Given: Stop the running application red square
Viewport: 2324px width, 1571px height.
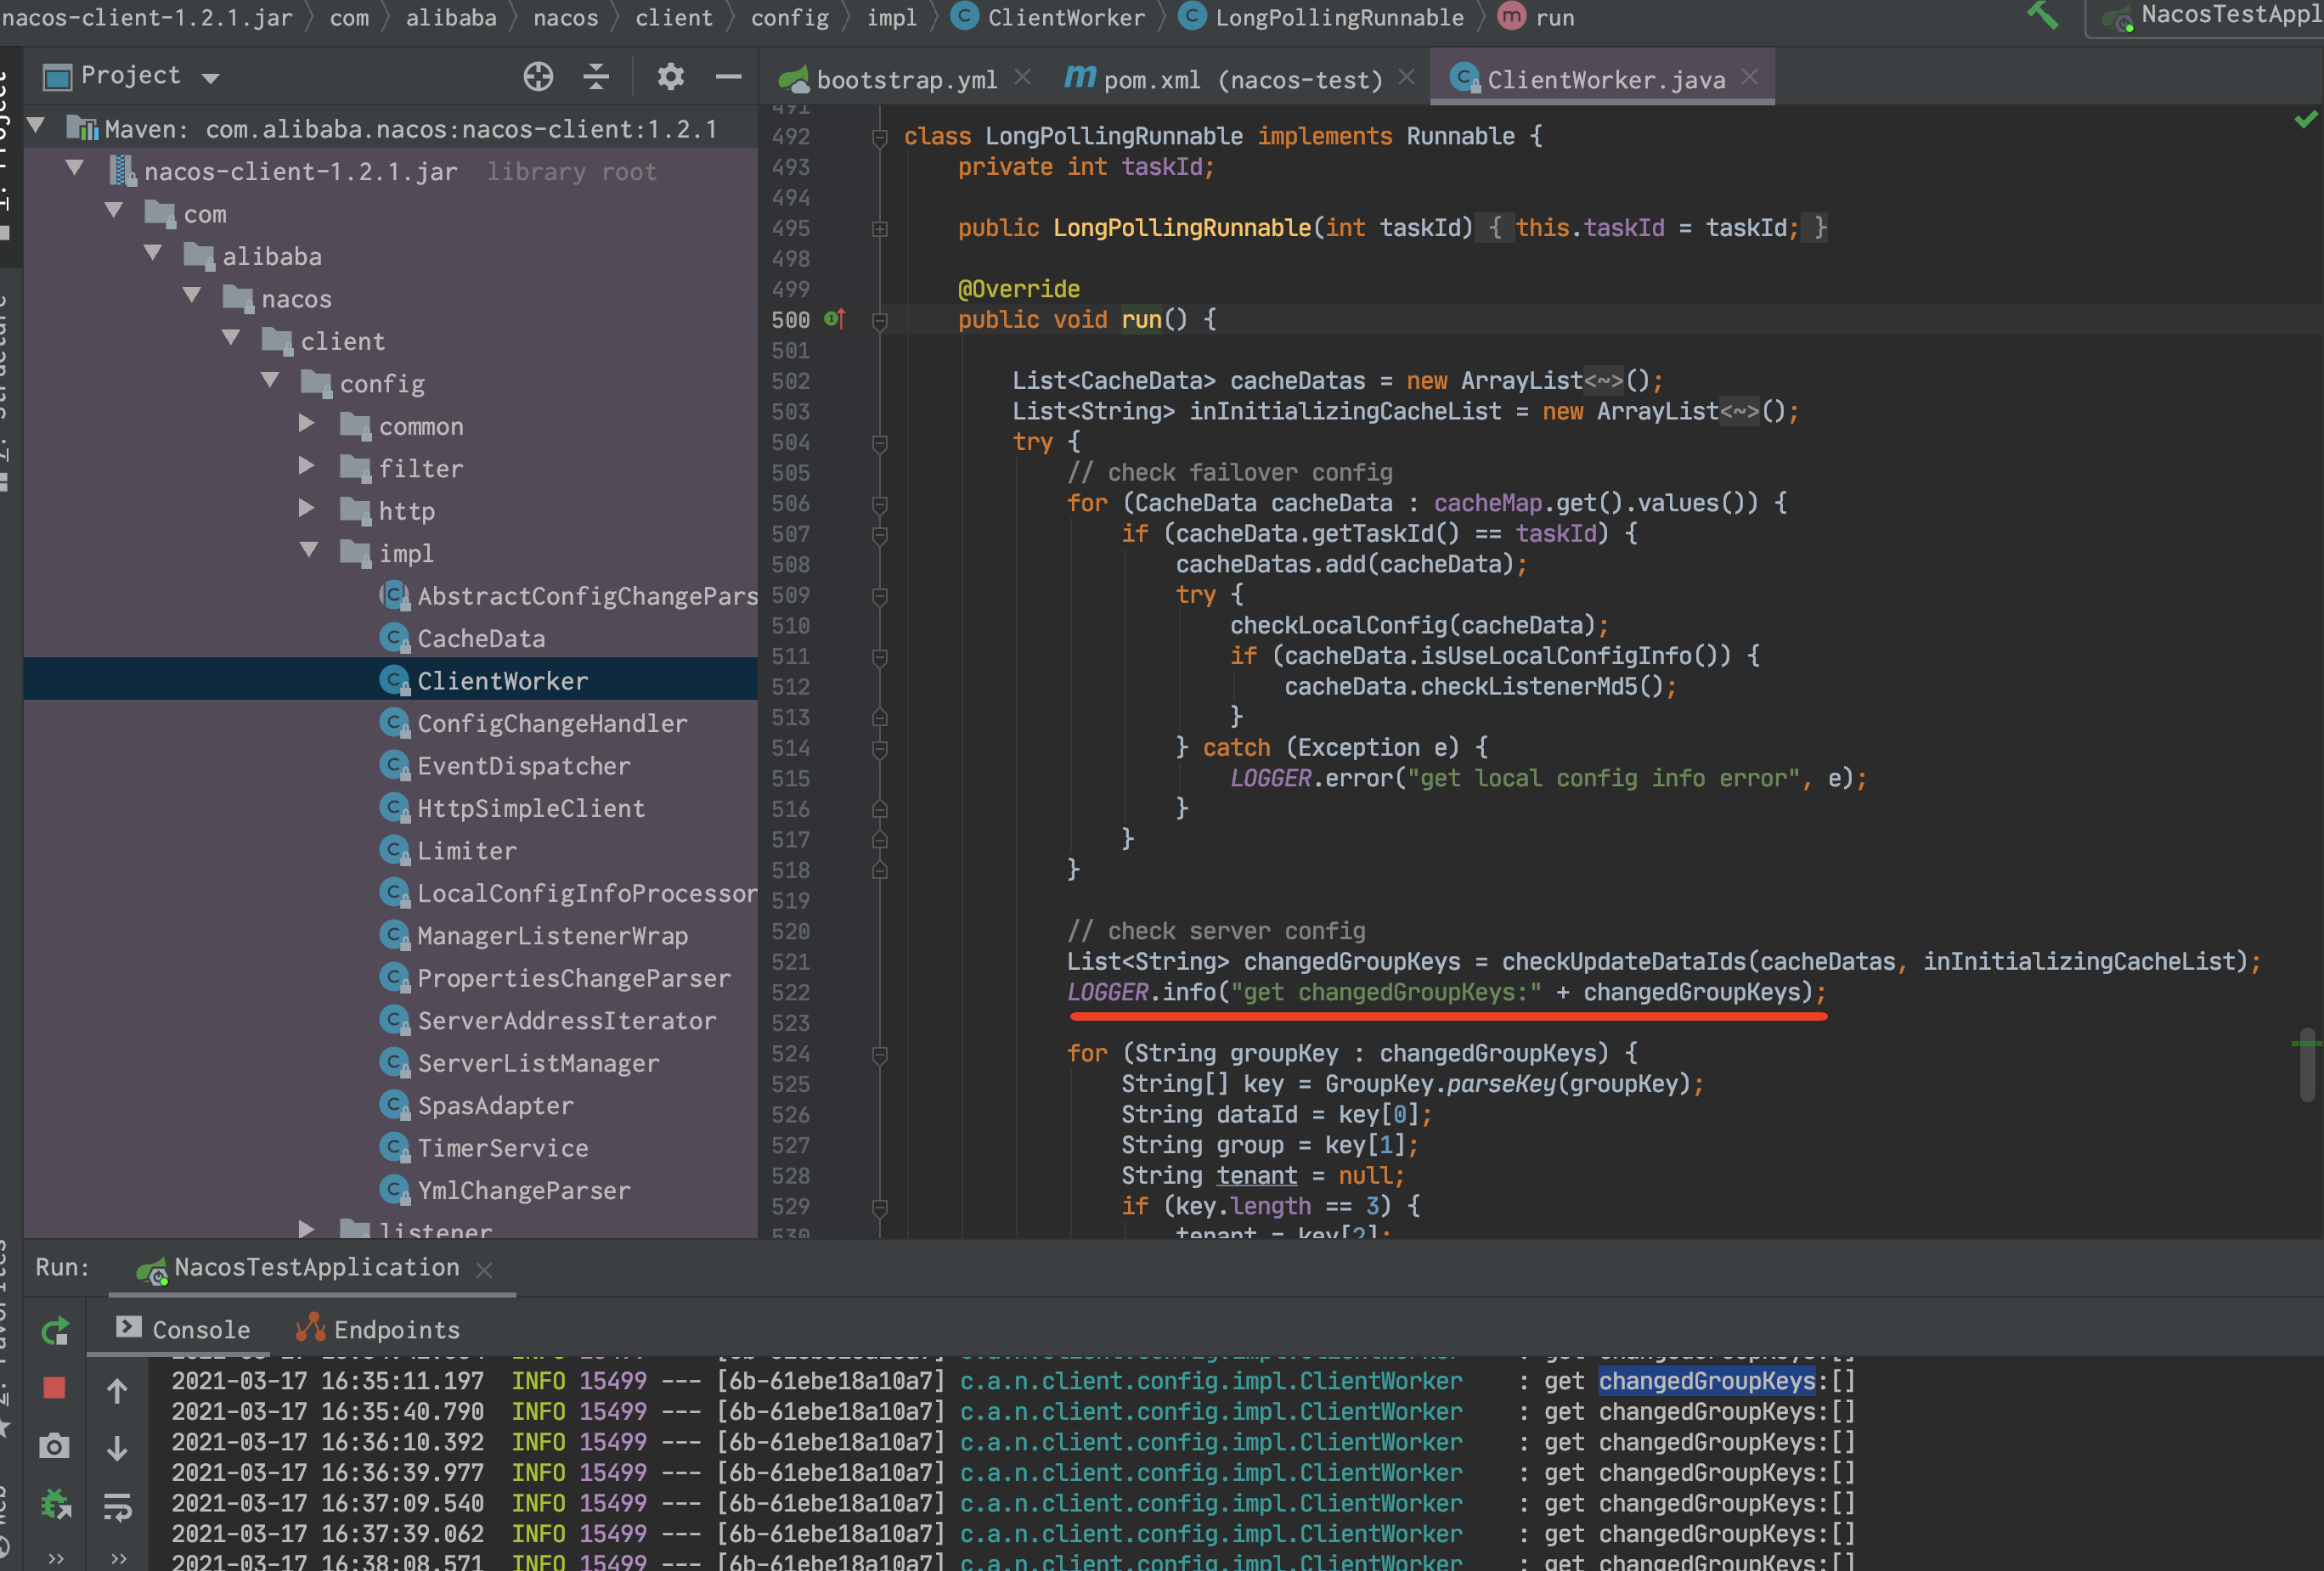Looking at the screenshot, I should pos(55,1388).
